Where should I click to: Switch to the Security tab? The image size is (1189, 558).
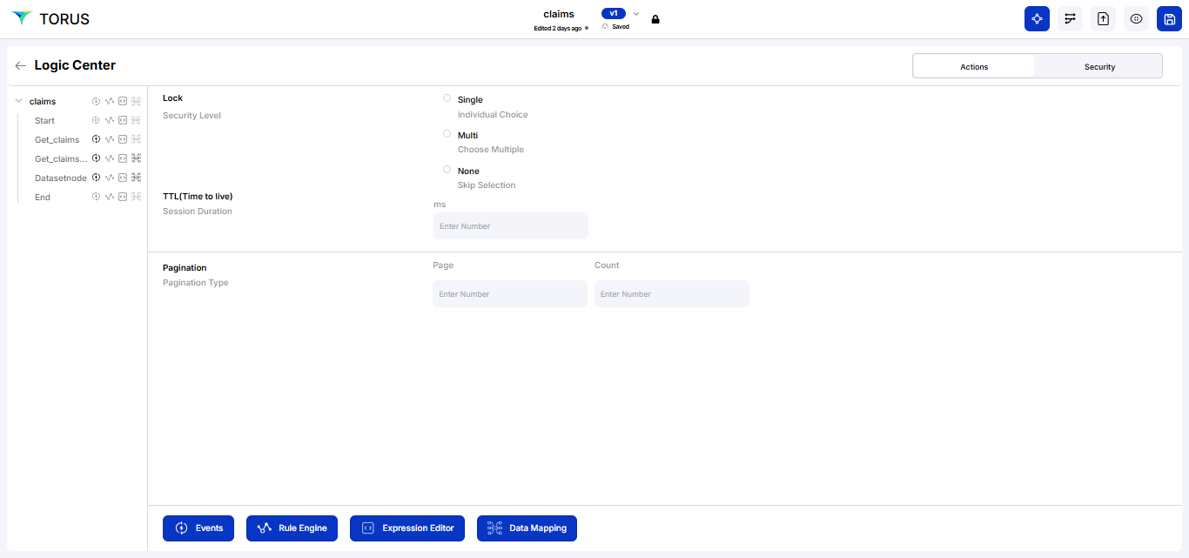click(1099, 66)
